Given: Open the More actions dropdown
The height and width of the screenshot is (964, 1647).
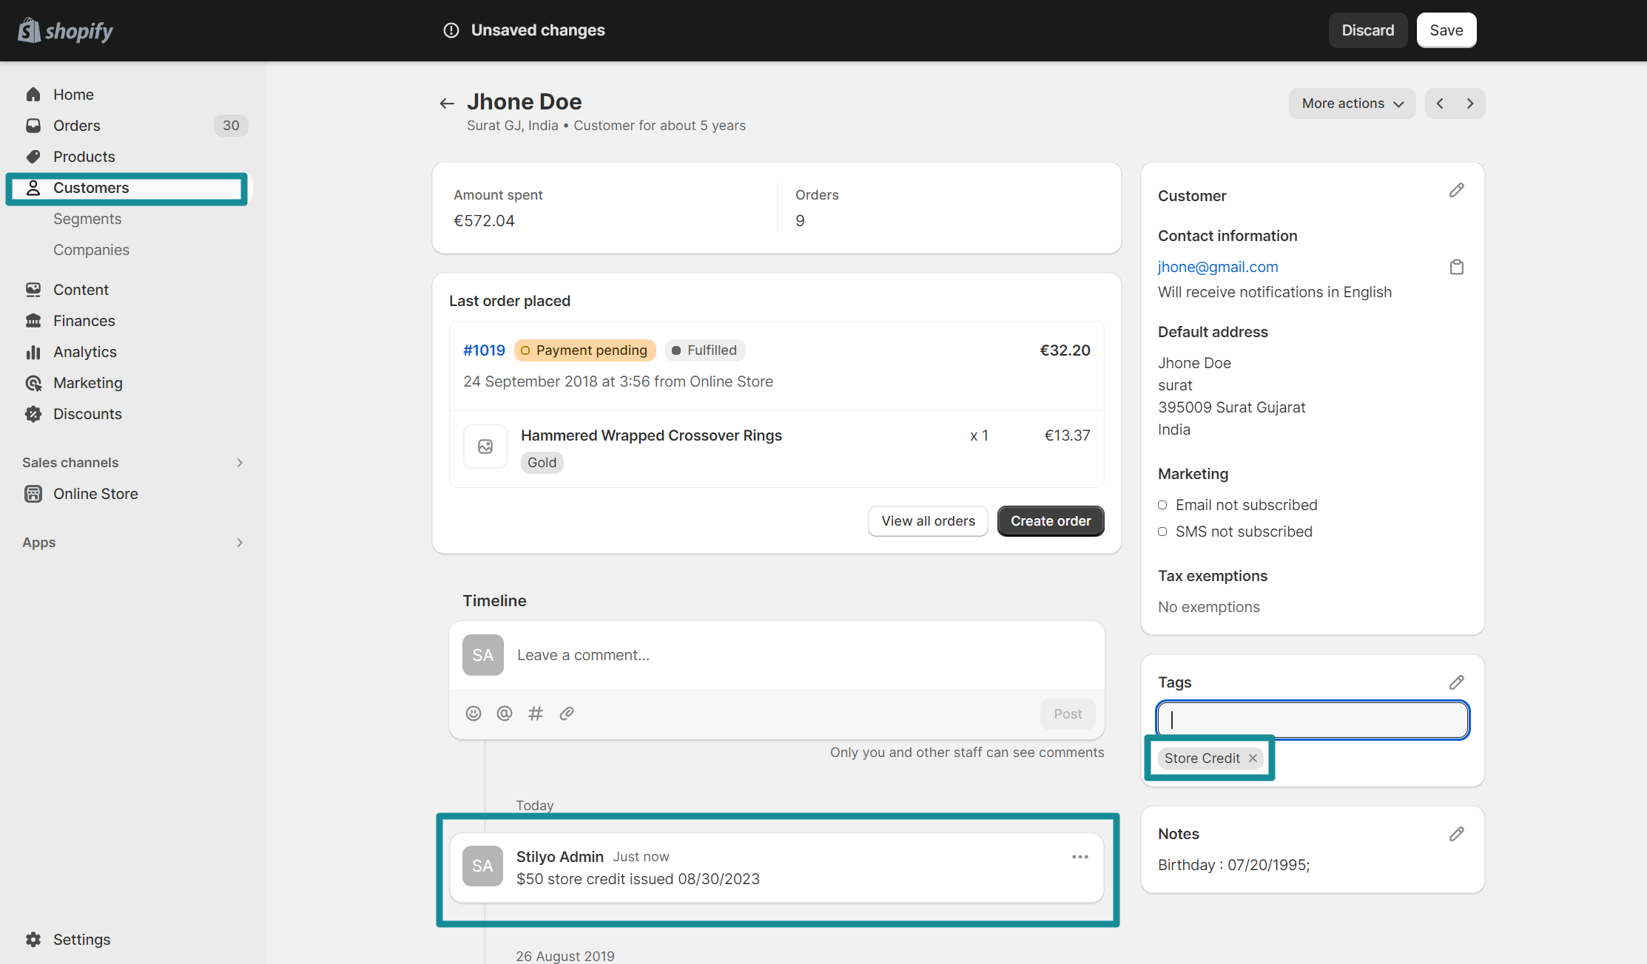Looking at the screenshot, I should (1352, 103).
